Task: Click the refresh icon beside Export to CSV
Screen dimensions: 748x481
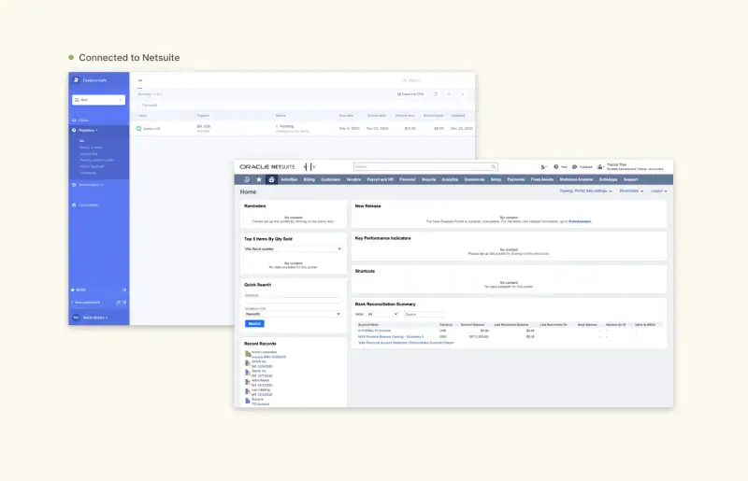Action: [433, 94]
